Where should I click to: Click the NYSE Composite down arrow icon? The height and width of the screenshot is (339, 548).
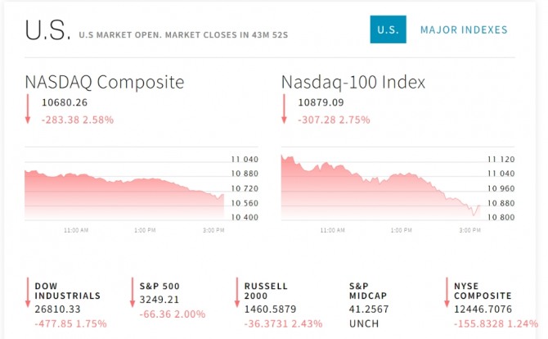click(447, 293)
